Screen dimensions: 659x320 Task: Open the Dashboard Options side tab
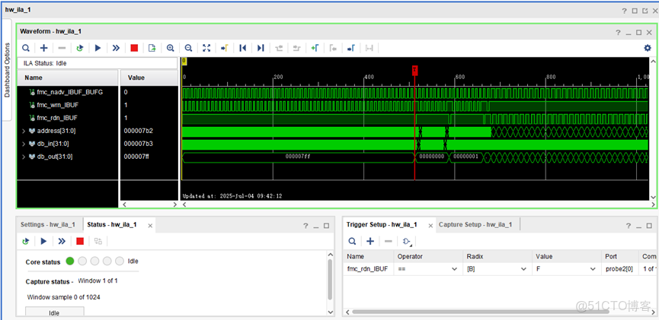[7, 70]
